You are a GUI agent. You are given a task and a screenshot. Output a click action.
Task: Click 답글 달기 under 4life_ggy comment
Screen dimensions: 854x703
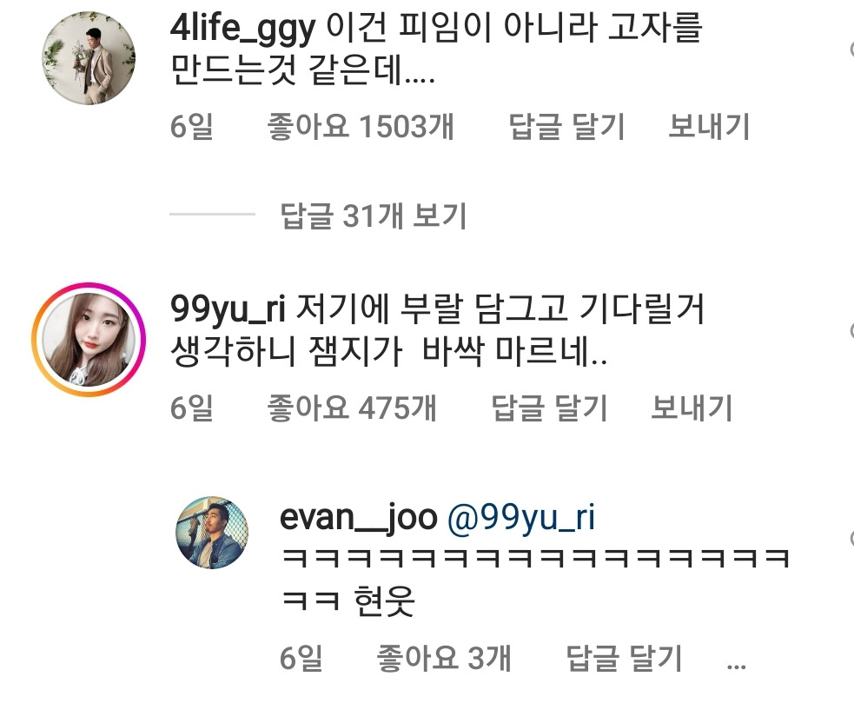click(x=566, y=126)
